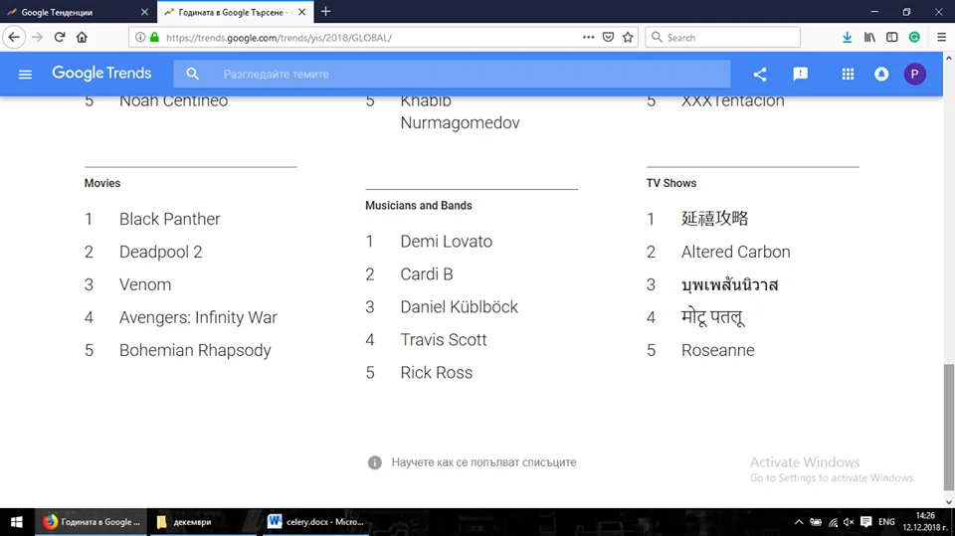Click the Firefox search box
The width and height of the screenshot is (955, 536).
coord(722,37)
